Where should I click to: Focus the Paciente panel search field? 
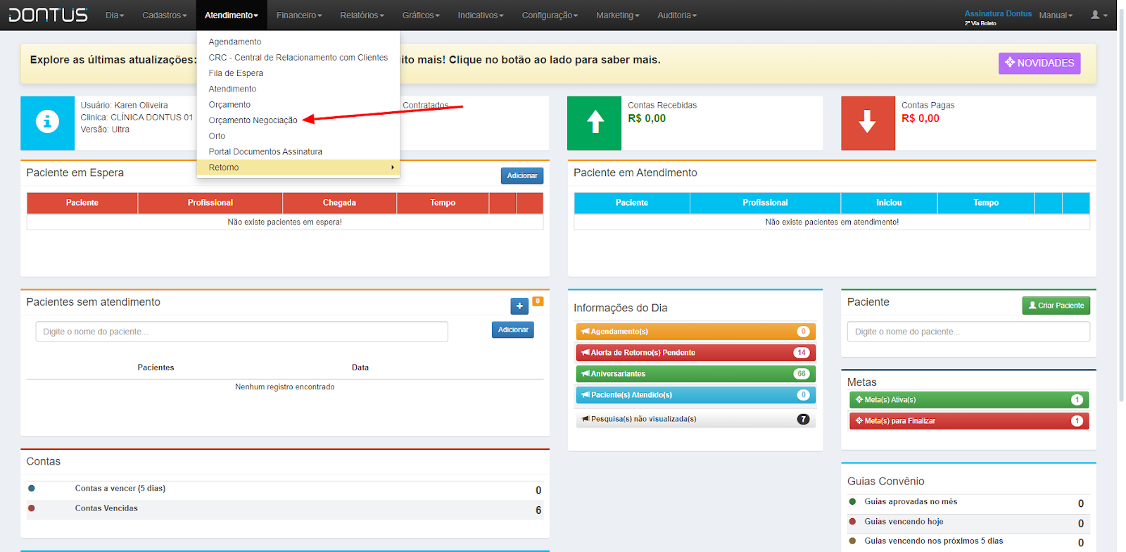pyautogui.click(x=968, y=332)
